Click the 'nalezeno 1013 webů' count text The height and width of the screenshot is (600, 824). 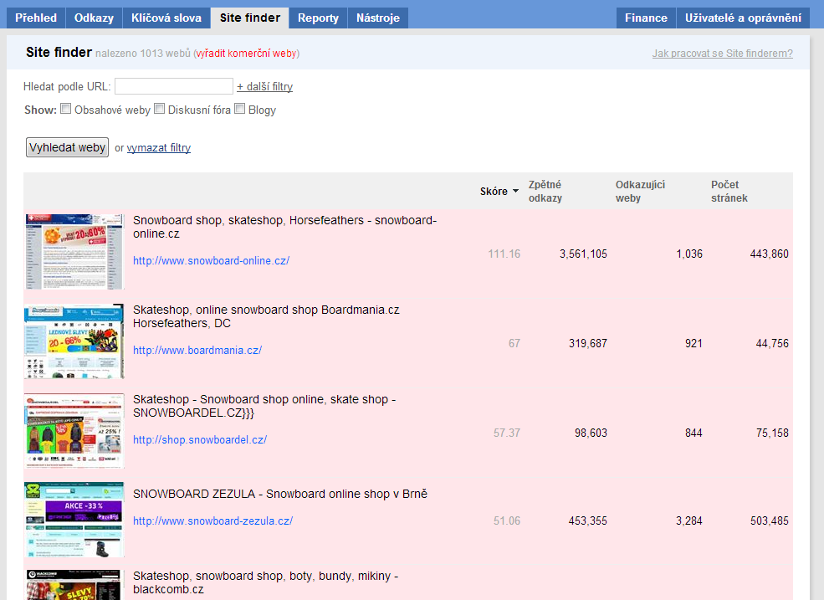click(142, 53)
